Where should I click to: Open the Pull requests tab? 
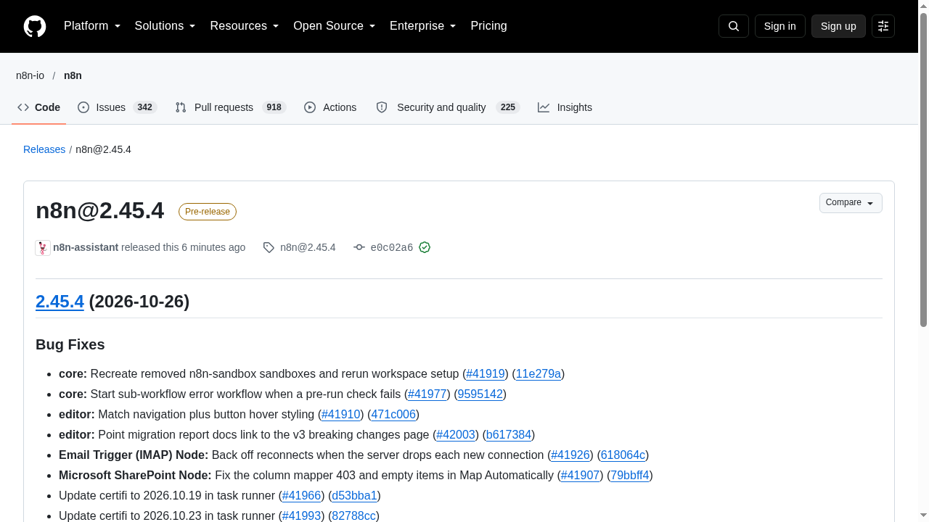231,107
